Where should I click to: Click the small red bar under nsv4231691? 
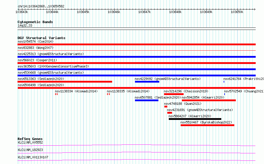coord(170,113)
